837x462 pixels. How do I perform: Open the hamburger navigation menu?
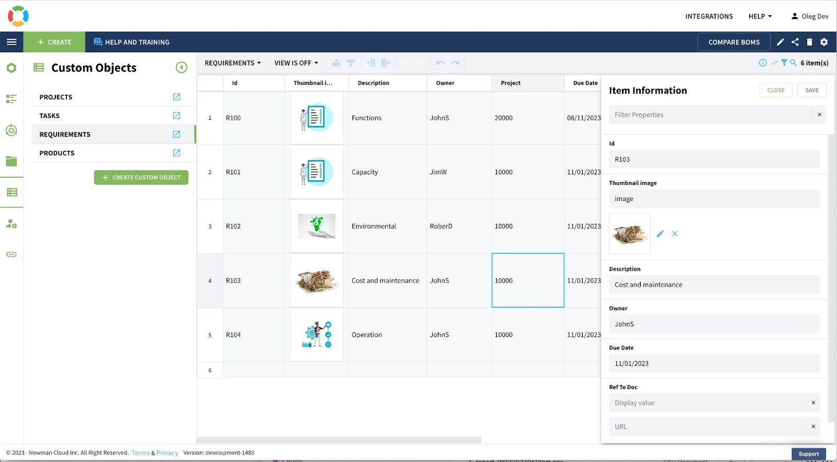tap(12, 42)
